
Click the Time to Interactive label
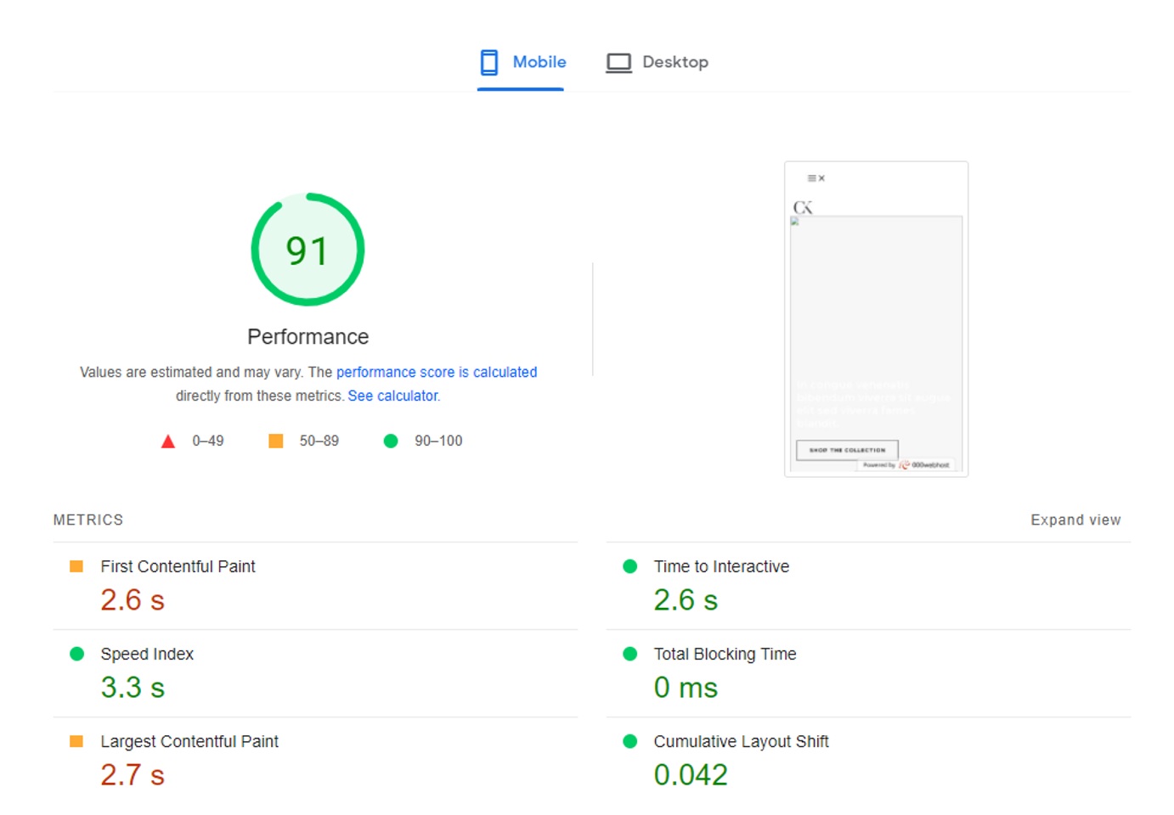pos(721,566)
